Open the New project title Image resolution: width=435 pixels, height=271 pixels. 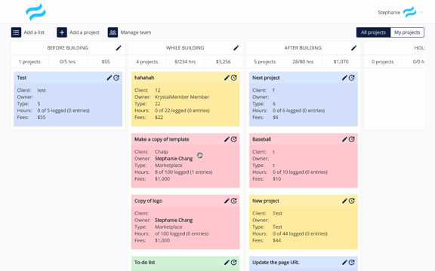(266, 201)
